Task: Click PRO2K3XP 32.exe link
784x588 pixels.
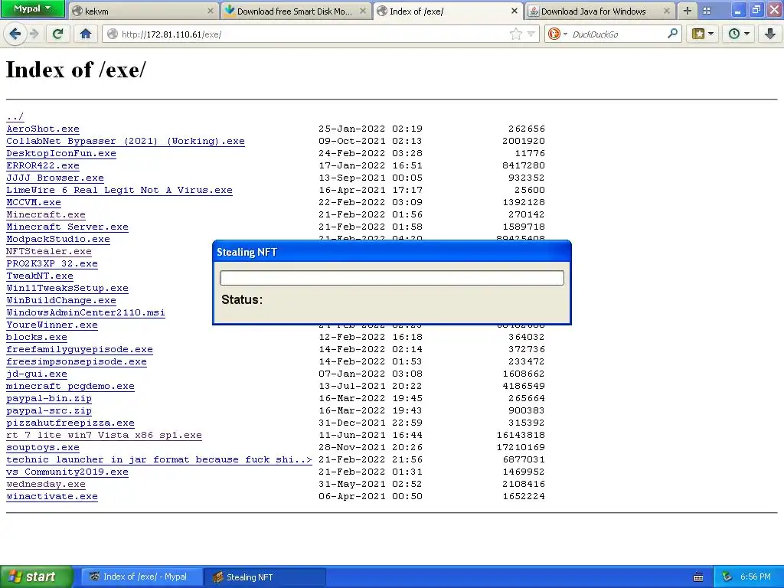Action: (x=52, y=263)
